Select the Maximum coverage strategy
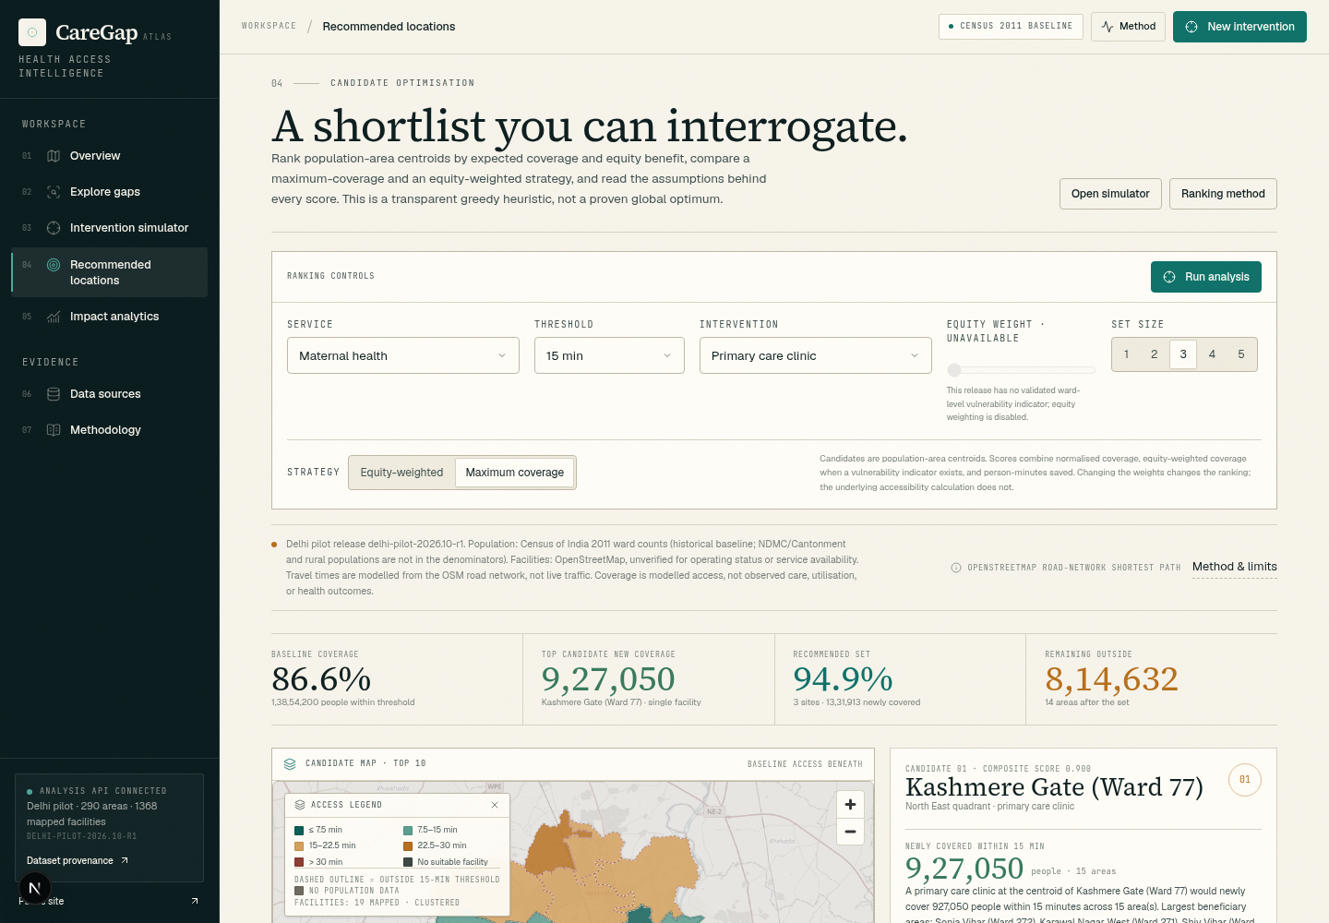This screenshot has height=923, width=1329. [x=514, y=473]
